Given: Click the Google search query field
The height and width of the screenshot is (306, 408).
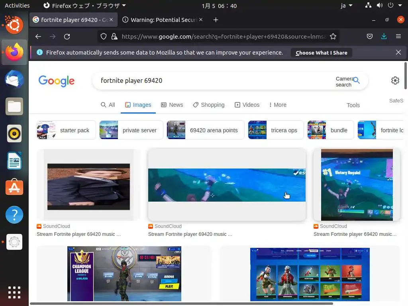Looking at the screenshot, I should 214,80.
